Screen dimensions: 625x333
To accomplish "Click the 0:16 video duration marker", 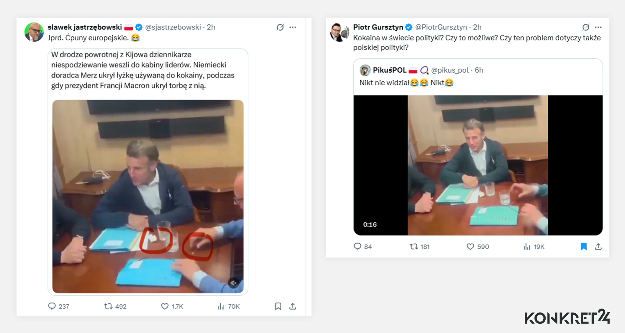I will click(369, 224).
